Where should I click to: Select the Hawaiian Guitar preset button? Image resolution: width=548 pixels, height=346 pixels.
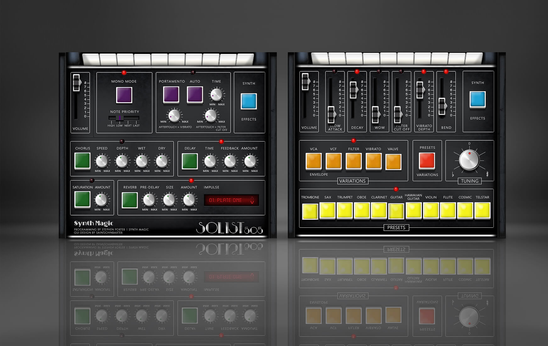coord(414,210)
